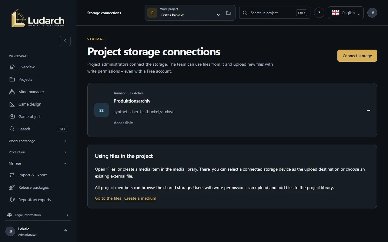Open Produktionsarchiv via its arrow
This screenshot has height=242, width=388.
(368, 110)
